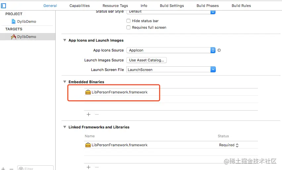Image resolution: width=282 pixels, height=170 pixels.
Task: Toggle the project navigator sidebar icon
Action: (x=3, y=6)
